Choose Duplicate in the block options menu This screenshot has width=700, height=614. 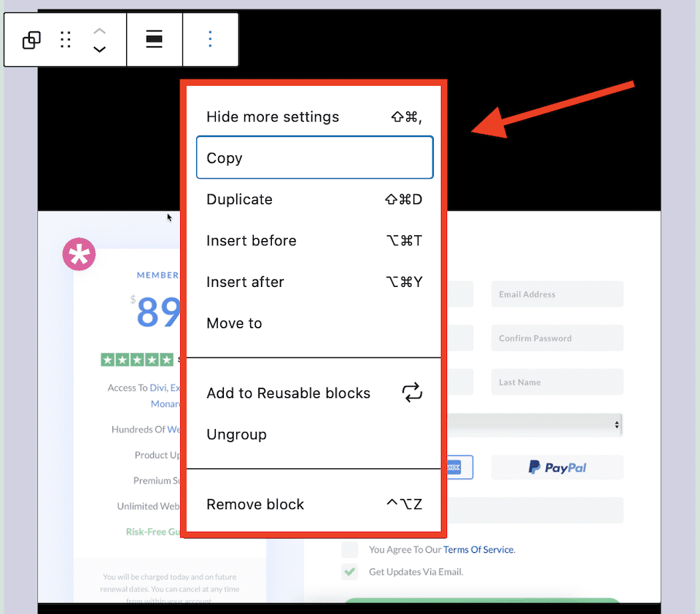pos(315,199)
